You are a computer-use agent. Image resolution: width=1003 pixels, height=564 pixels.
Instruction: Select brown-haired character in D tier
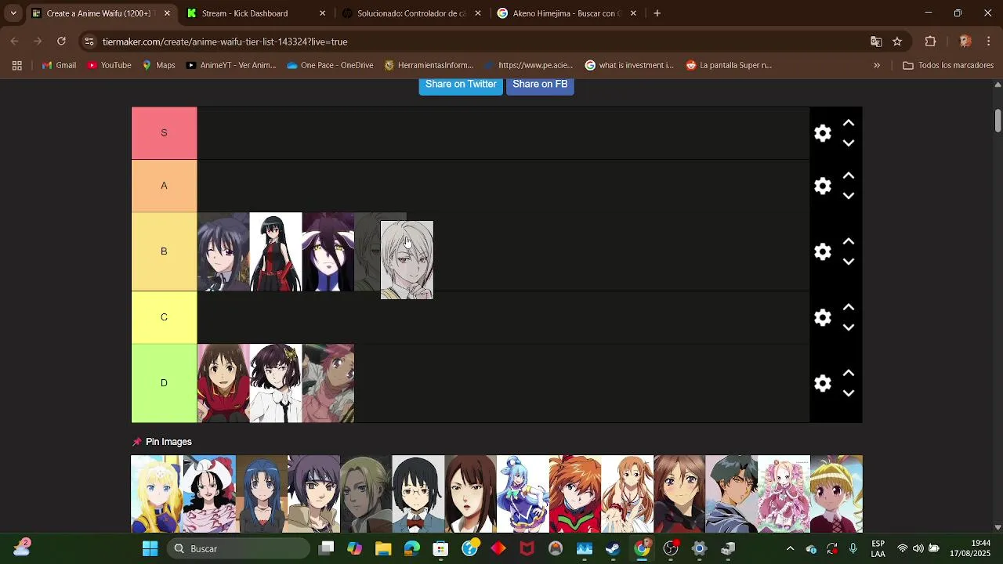pos(223,383)
